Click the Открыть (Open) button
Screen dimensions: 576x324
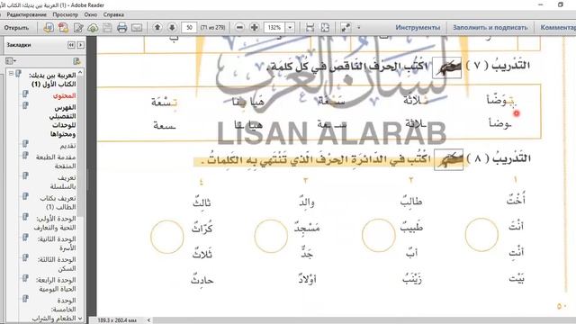tap(16, 28)
